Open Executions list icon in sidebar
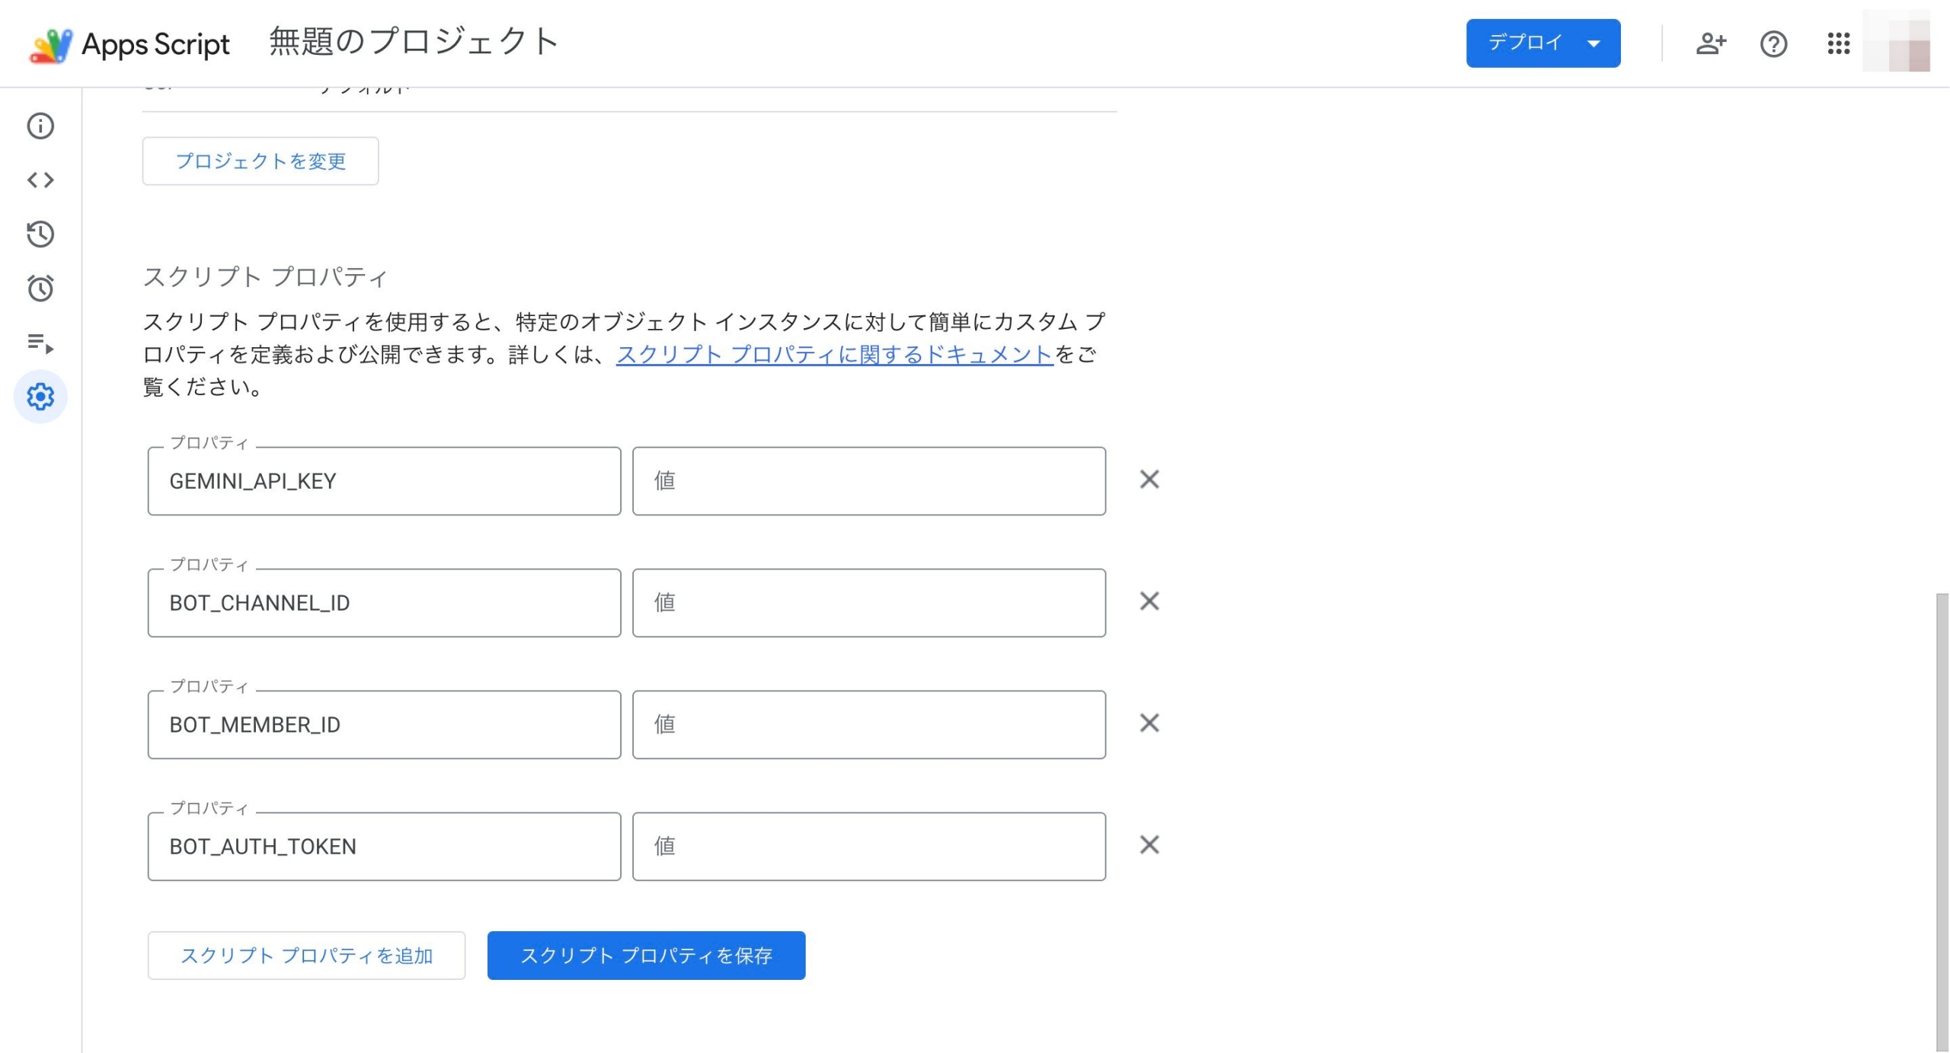This screenshot has width=1950, height=1053. 40,343
